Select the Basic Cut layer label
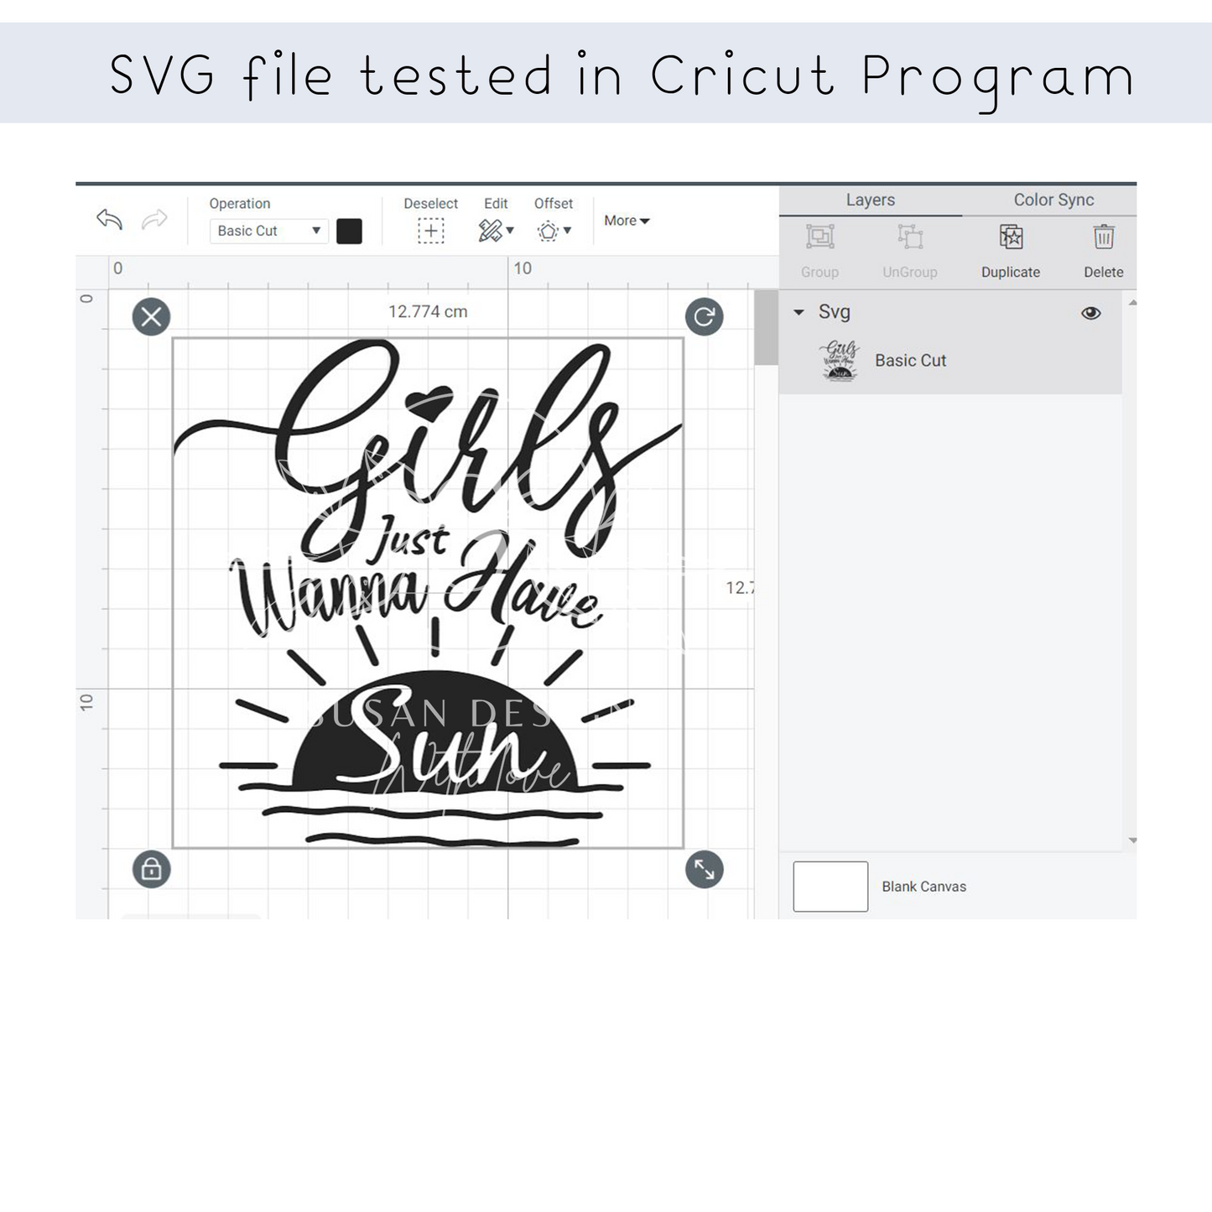 point(910,361)
